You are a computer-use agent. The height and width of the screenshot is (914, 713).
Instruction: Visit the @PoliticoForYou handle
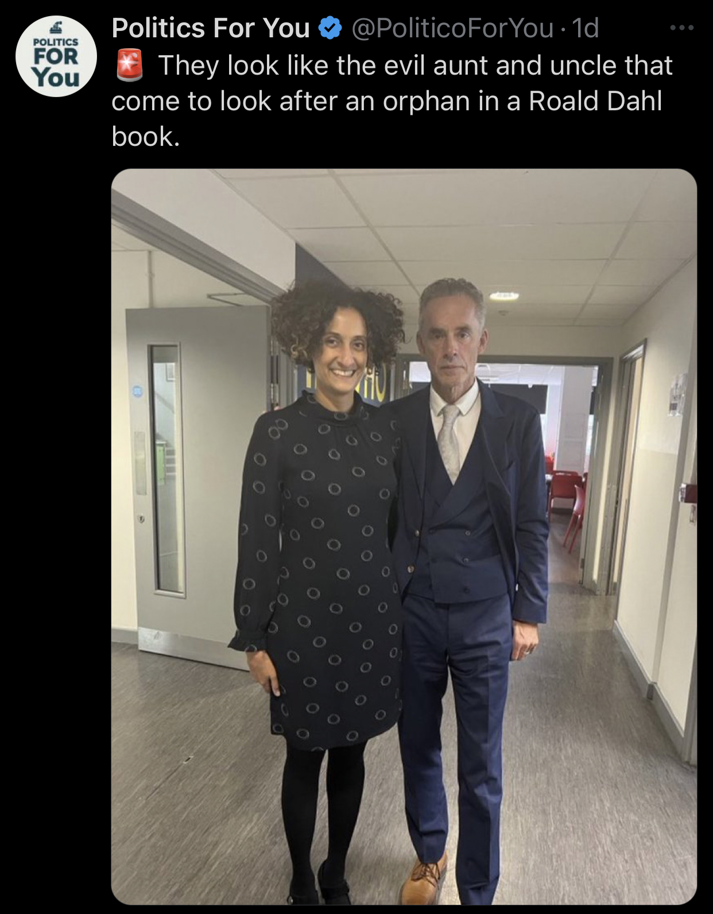[452, 28]
